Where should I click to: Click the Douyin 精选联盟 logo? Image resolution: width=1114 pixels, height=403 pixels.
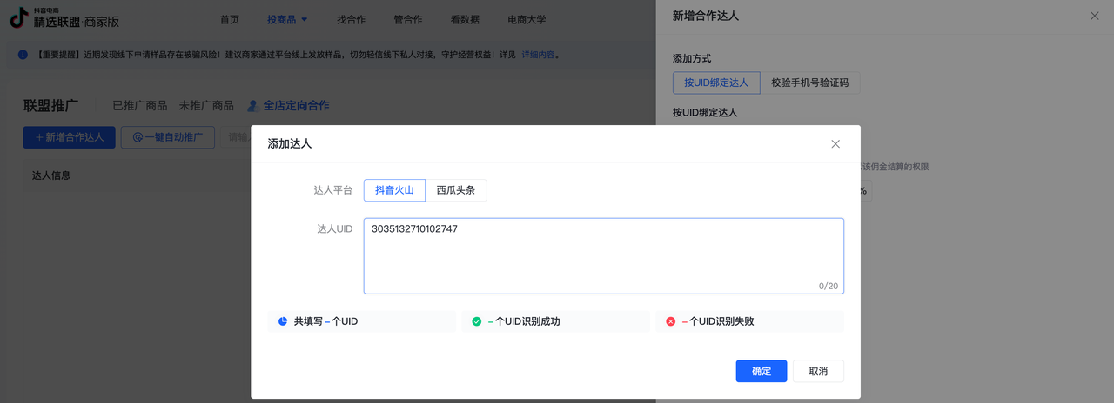pos(64,19)
